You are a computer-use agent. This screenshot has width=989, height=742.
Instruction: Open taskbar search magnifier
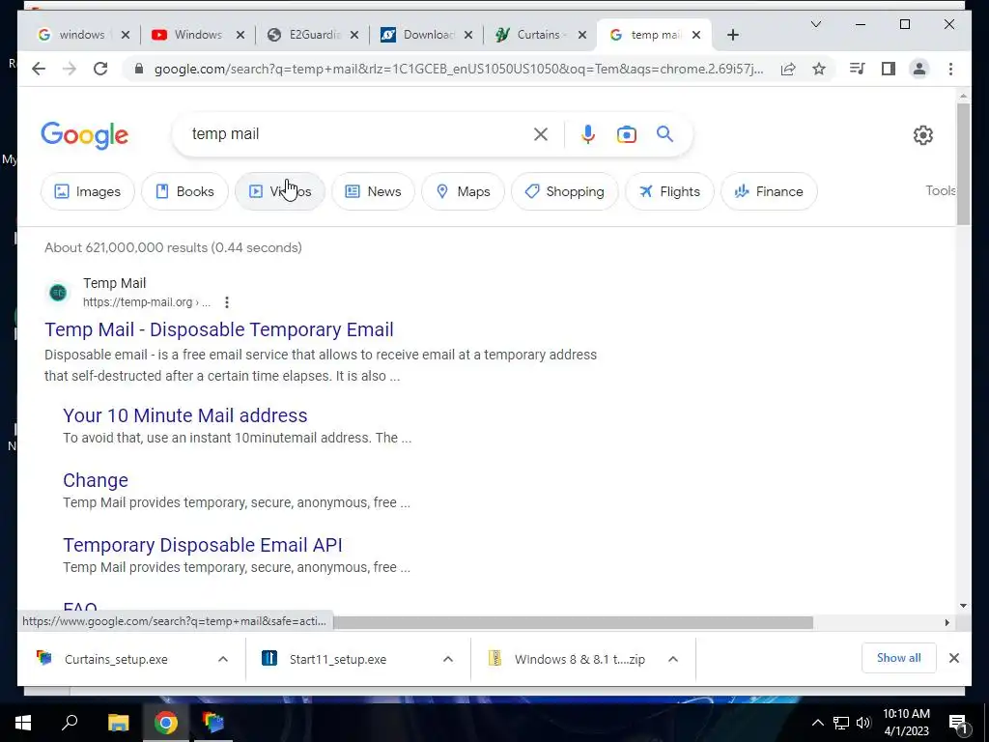[x=70, y=722]
